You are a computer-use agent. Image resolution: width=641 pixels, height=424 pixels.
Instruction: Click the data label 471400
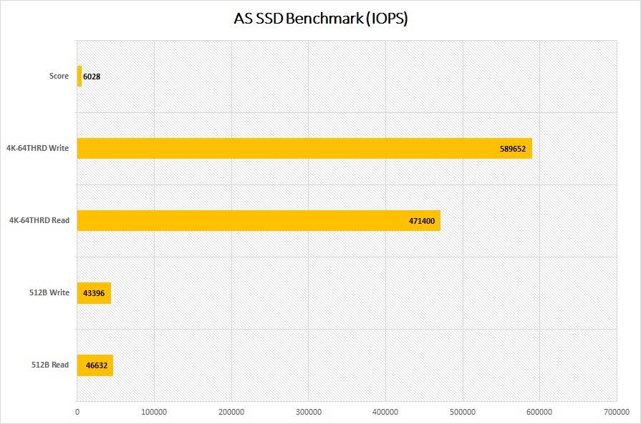(422, 221)
